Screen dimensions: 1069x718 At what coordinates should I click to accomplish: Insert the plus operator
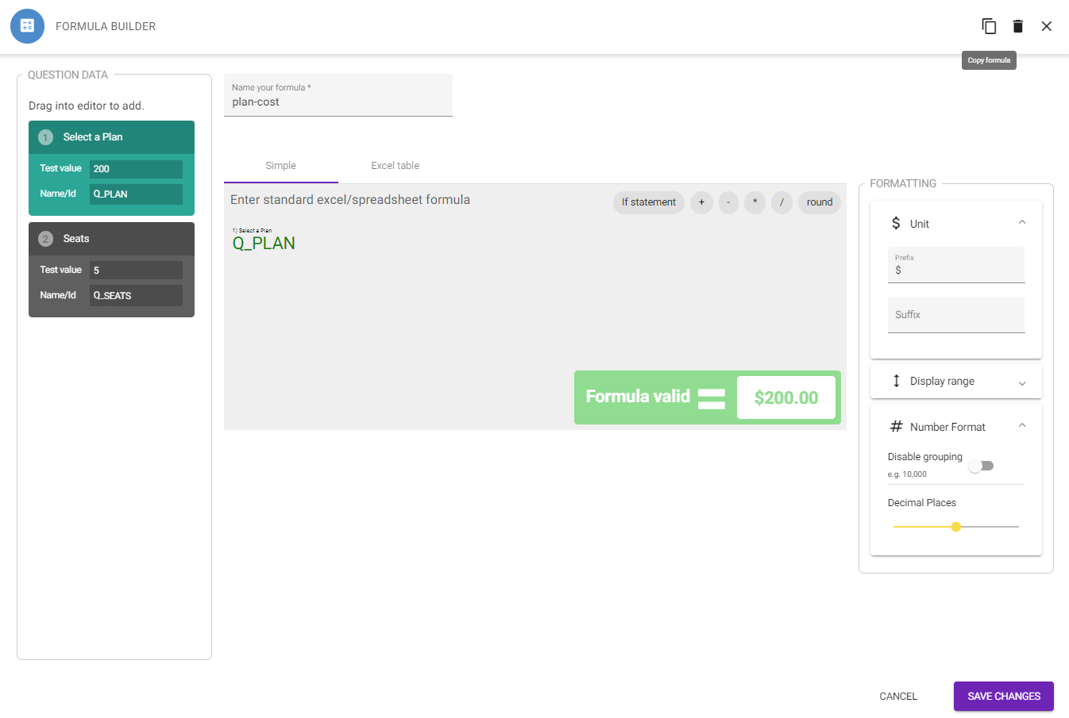[x=701, y=202]
